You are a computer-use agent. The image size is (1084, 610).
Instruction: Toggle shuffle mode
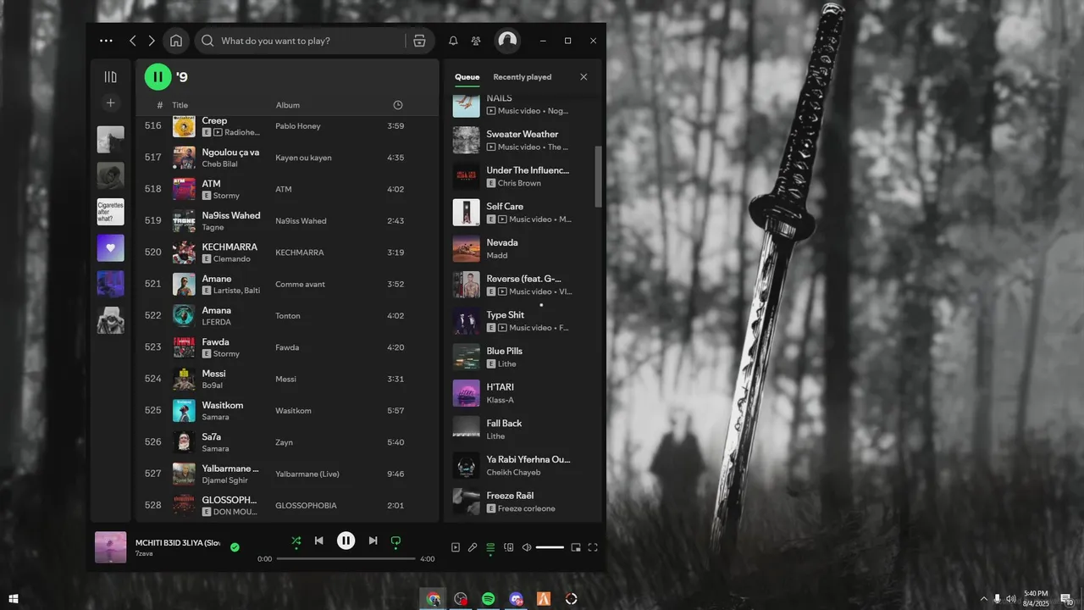point(296,541)
